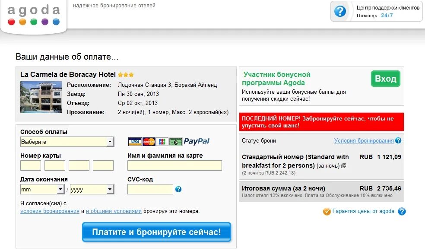Open the CVC code help icon
425x251 pixels.
[x=178, y=189]
